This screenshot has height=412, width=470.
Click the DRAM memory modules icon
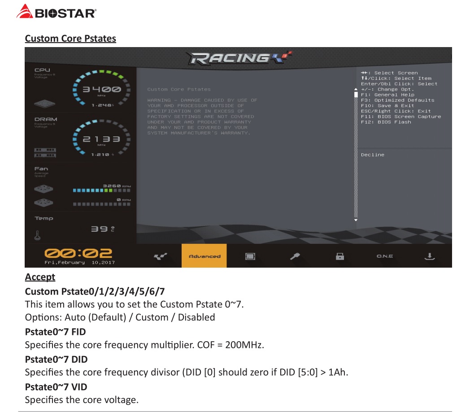pyautogui.click(x=45, y=152)
